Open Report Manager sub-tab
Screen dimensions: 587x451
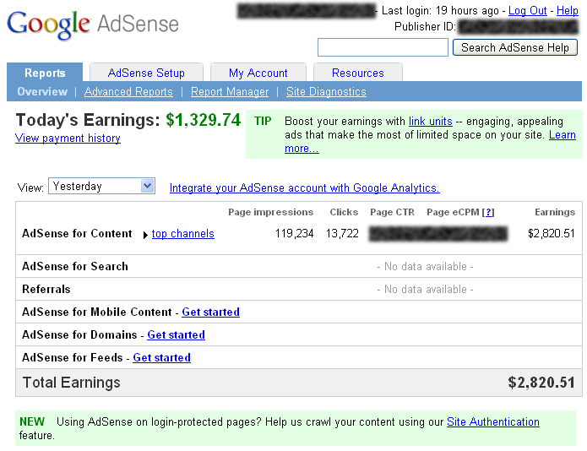[230, 91]
